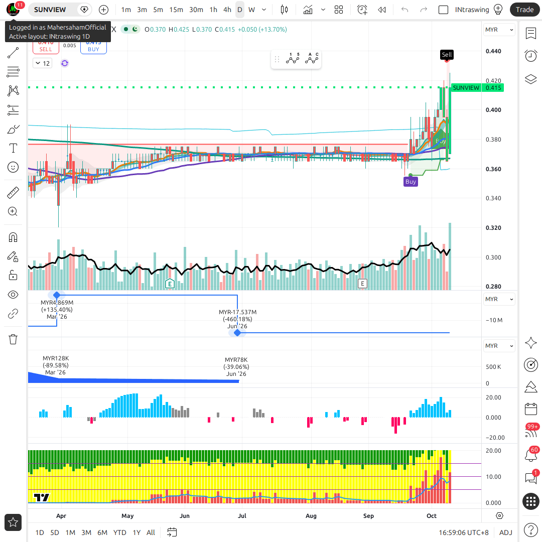Toggle stay in drawing mode
The image size is (542, 542).
[x=13, y=256]
